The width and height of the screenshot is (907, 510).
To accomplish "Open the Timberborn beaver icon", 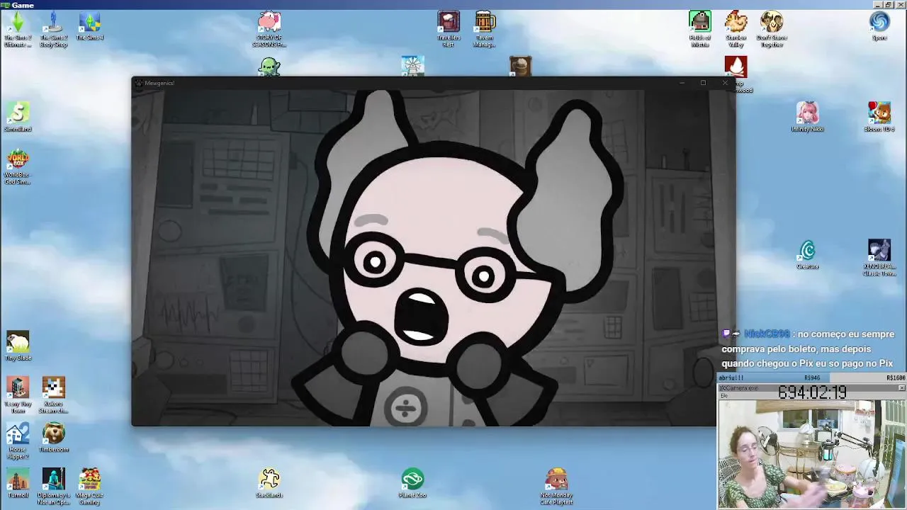I will (x=54, y=438).
